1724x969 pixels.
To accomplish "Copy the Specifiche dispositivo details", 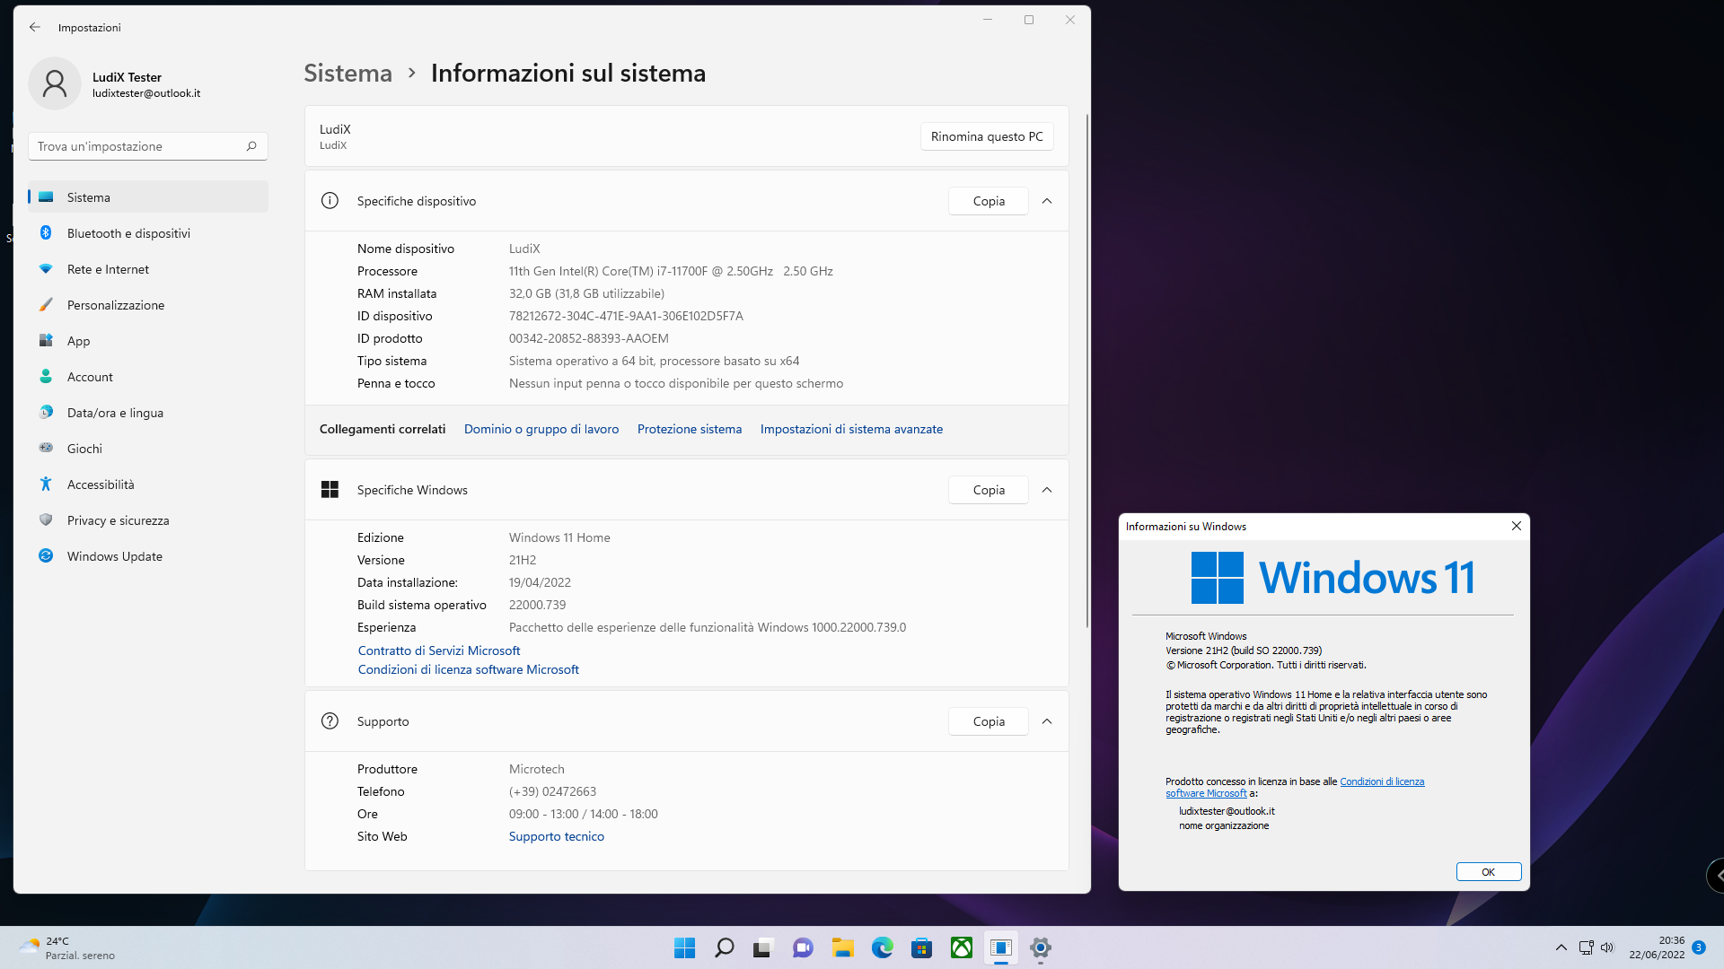I will point(989,201).
